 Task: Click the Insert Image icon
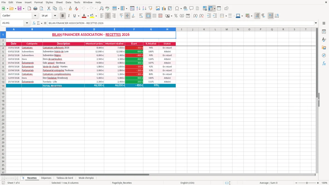[158, 8]
